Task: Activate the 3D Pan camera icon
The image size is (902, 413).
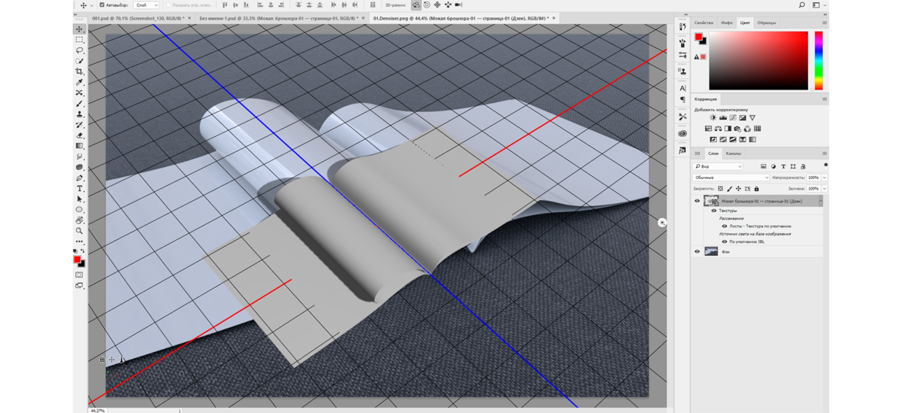Action: pyautogui.click(x=437, y=5)
